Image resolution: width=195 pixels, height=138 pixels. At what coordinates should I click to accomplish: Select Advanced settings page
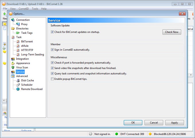pyautogui.click(x=22, y=76)
